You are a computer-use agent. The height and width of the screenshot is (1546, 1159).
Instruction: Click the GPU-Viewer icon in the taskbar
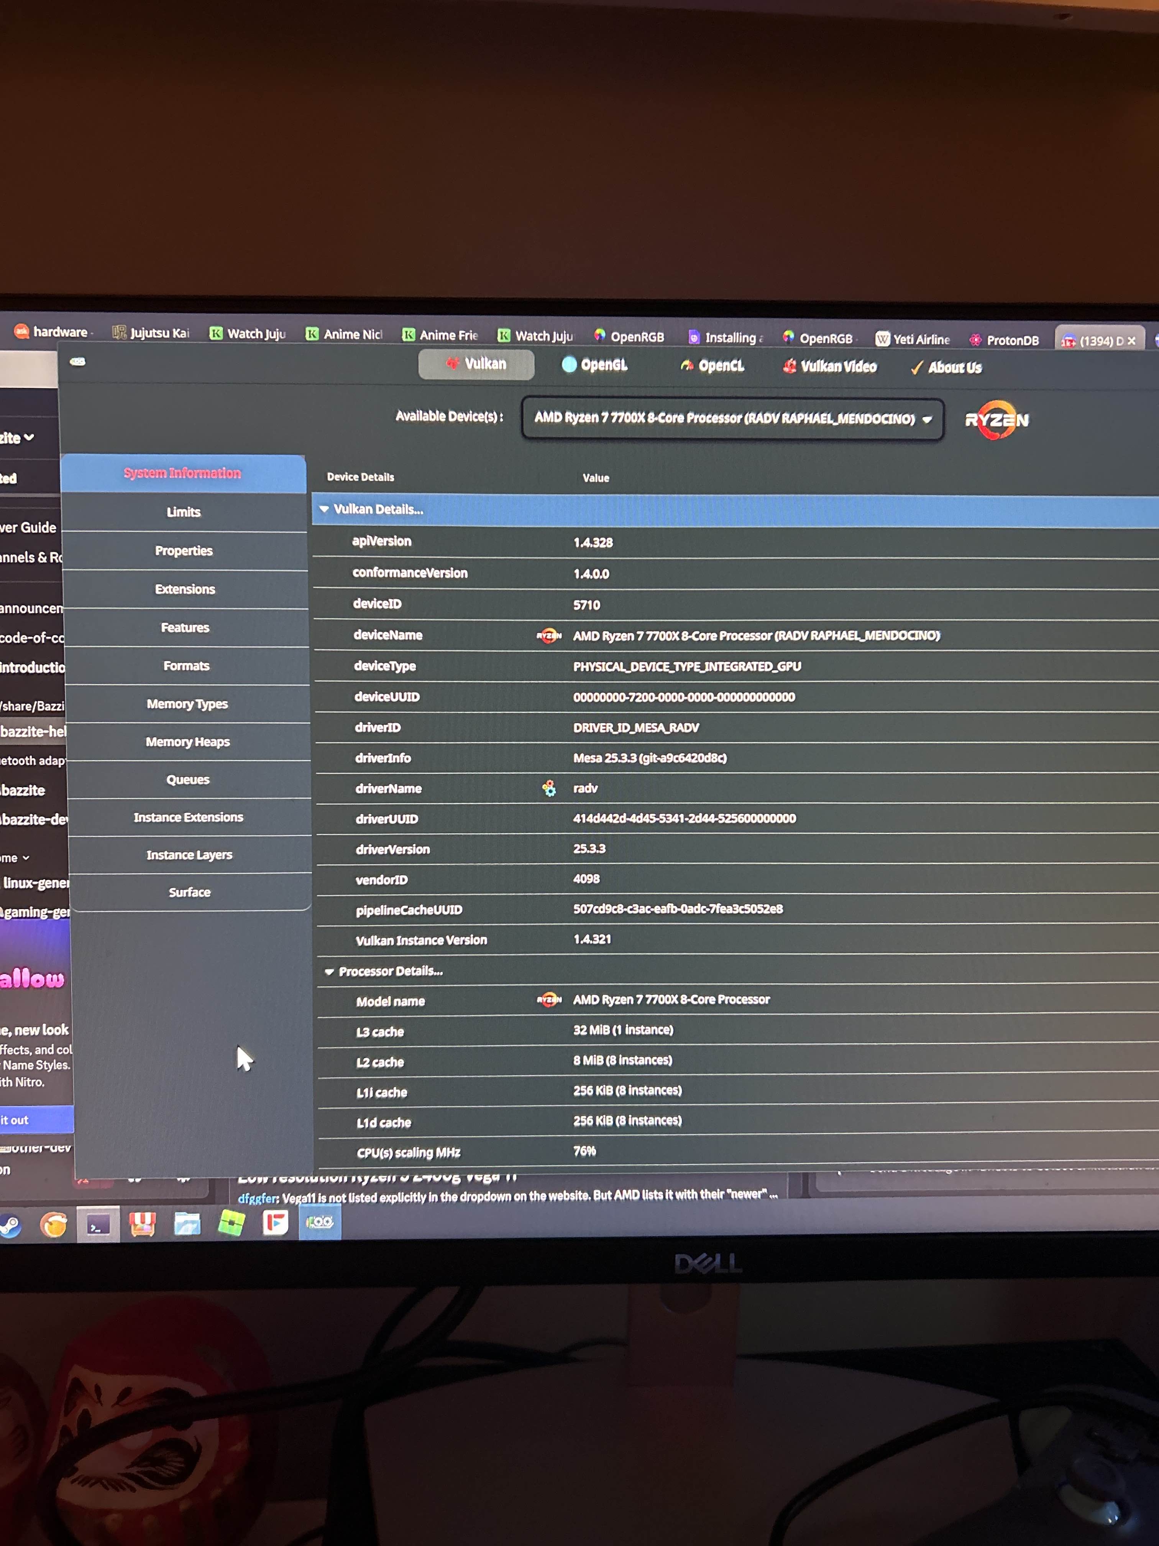point(320,1222)
